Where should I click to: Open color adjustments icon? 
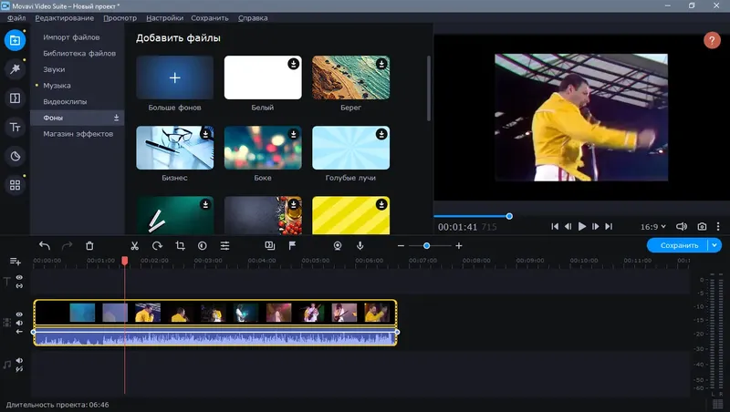point(202,245)
